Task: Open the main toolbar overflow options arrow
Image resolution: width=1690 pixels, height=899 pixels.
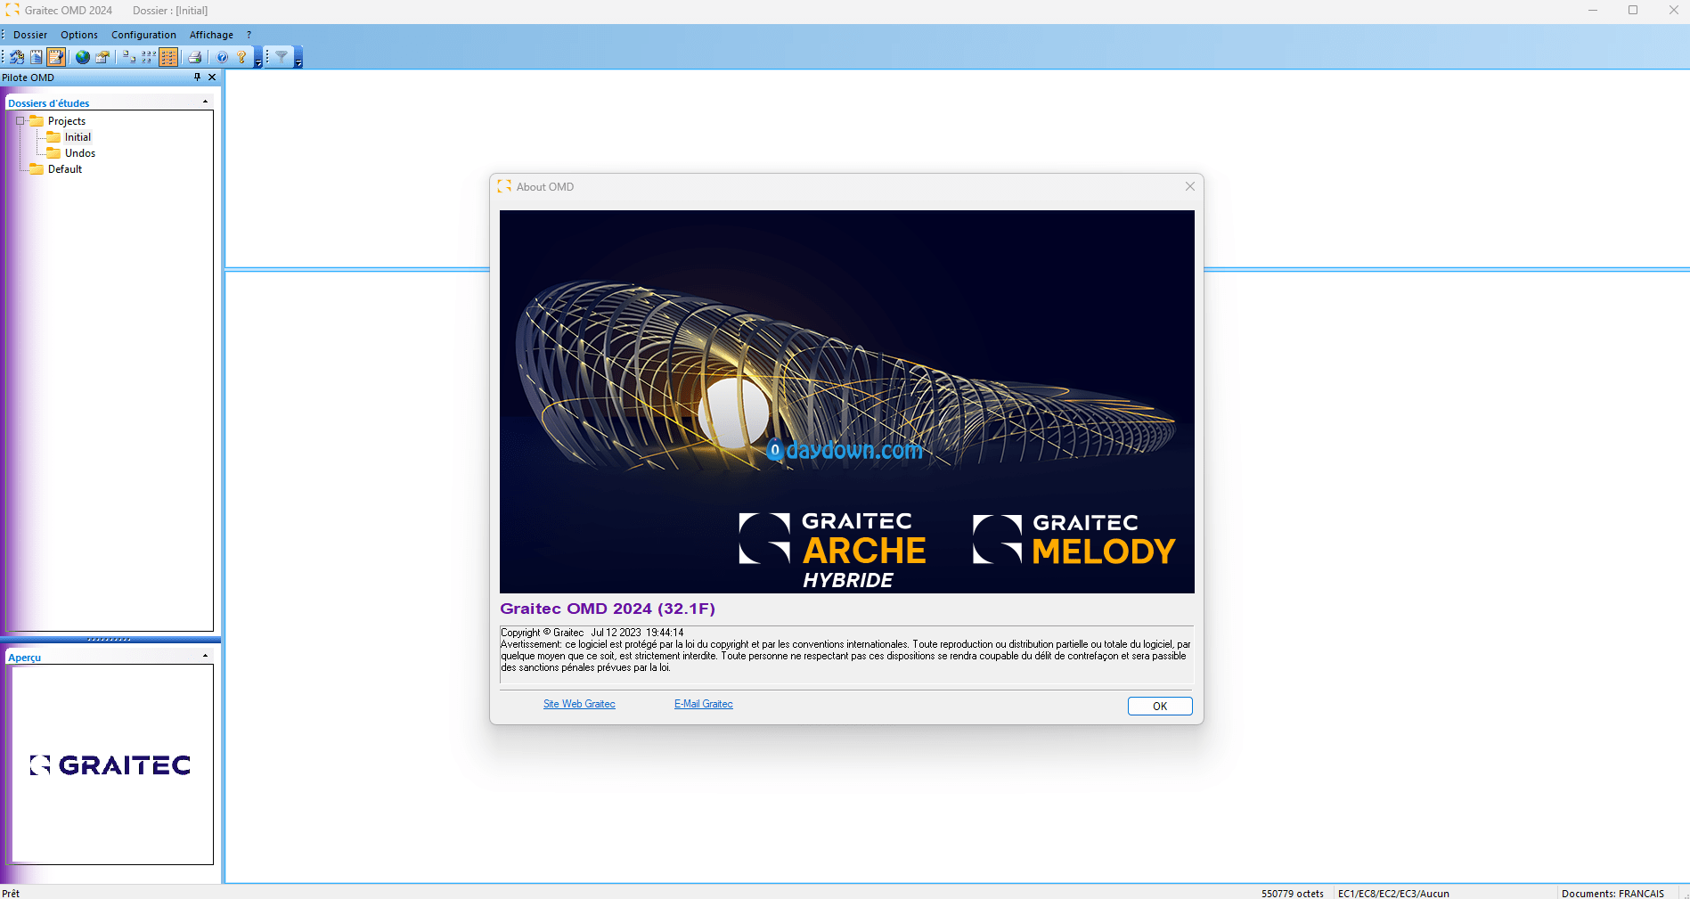Action: [x=258, y=59]
